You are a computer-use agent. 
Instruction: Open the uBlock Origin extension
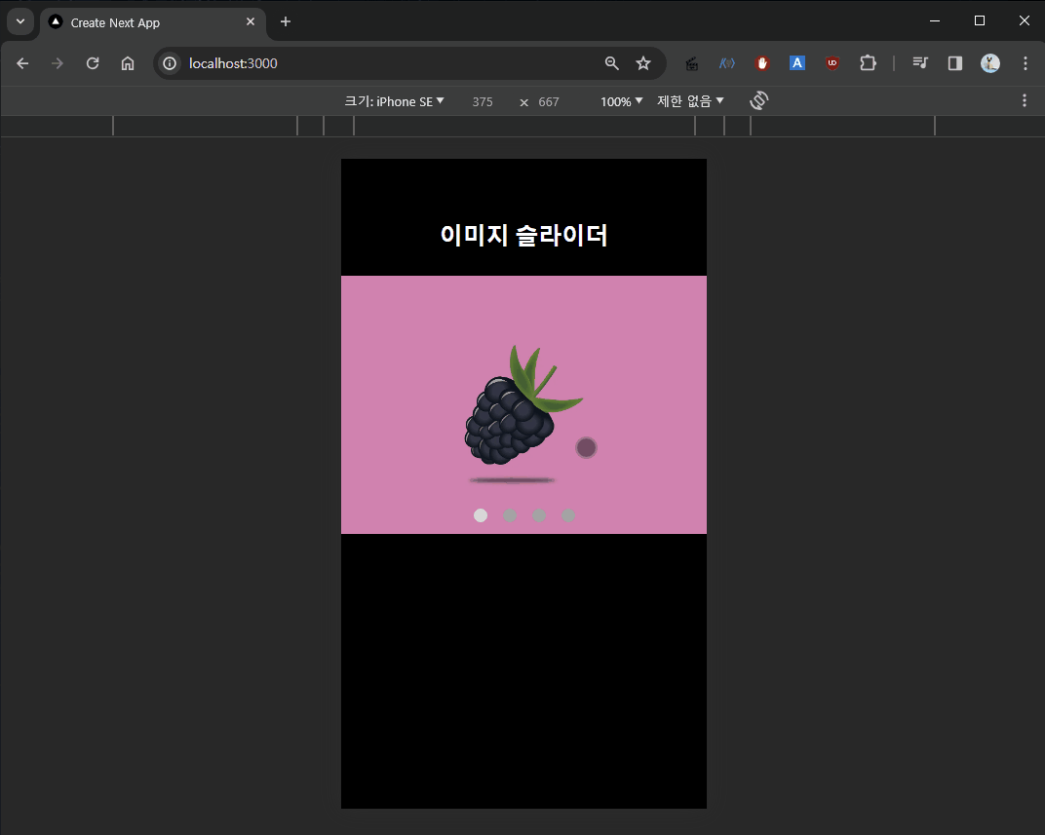pyautogui.click(x=832, y=63)
